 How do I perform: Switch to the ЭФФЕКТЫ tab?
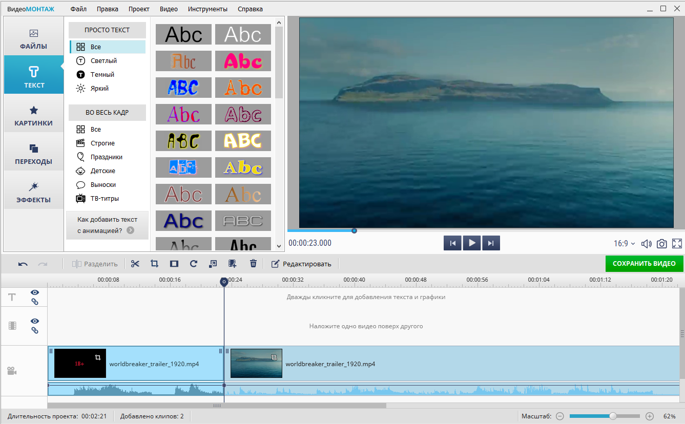[34, 193]
